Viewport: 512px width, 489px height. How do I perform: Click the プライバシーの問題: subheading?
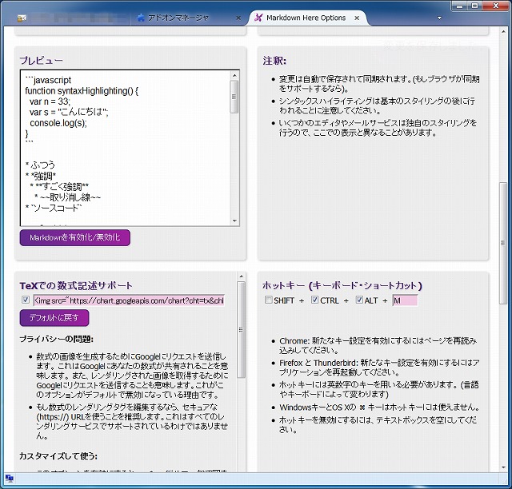(x=57, y=339)
